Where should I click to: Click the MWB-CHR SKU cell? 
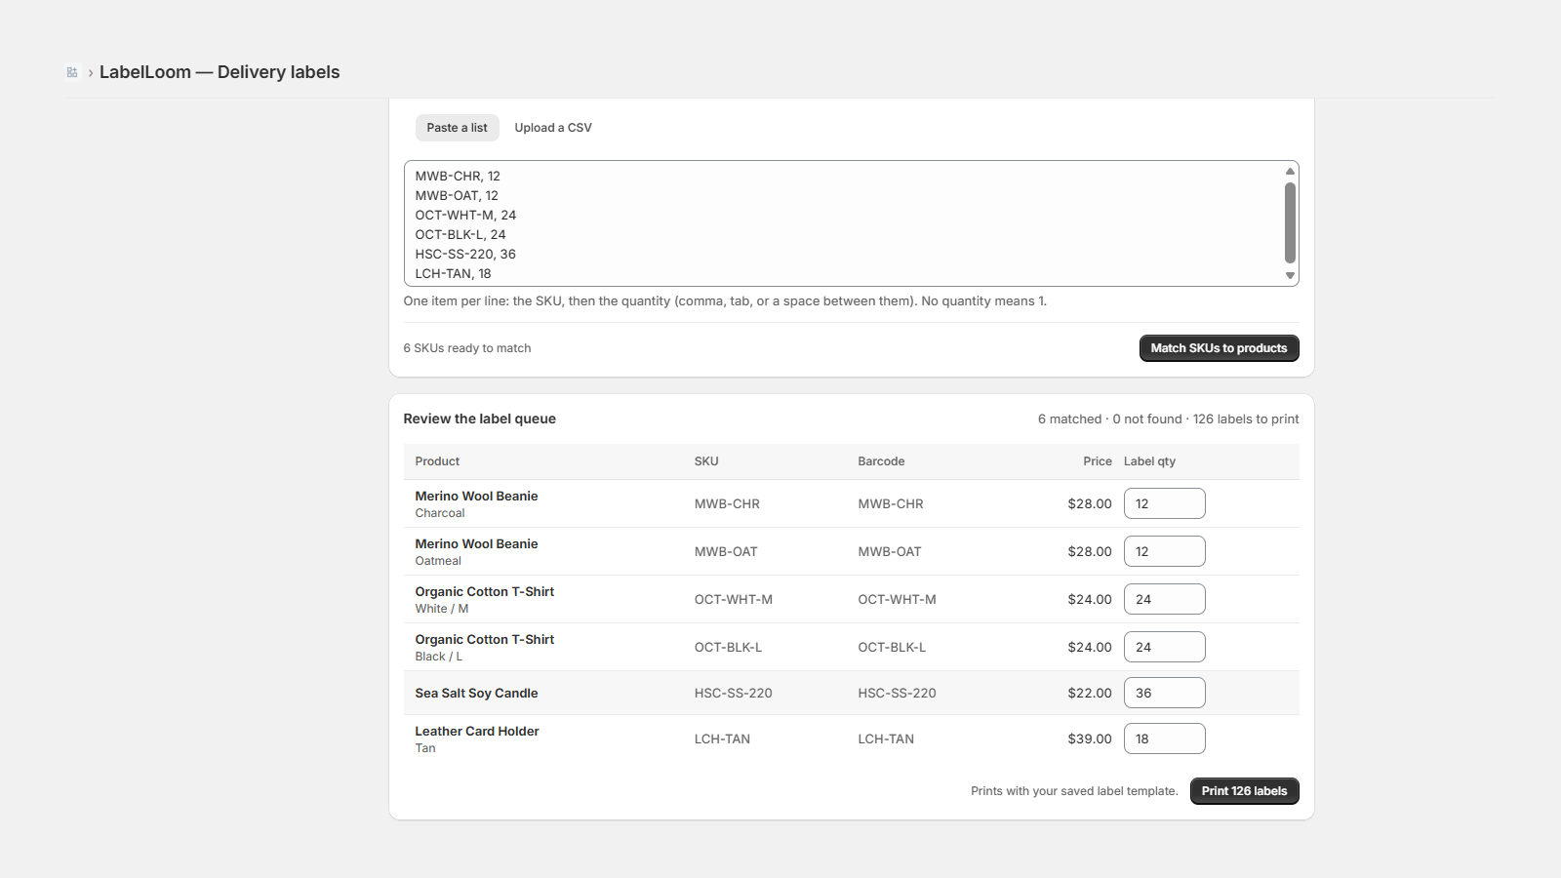(x=727, y=503)
